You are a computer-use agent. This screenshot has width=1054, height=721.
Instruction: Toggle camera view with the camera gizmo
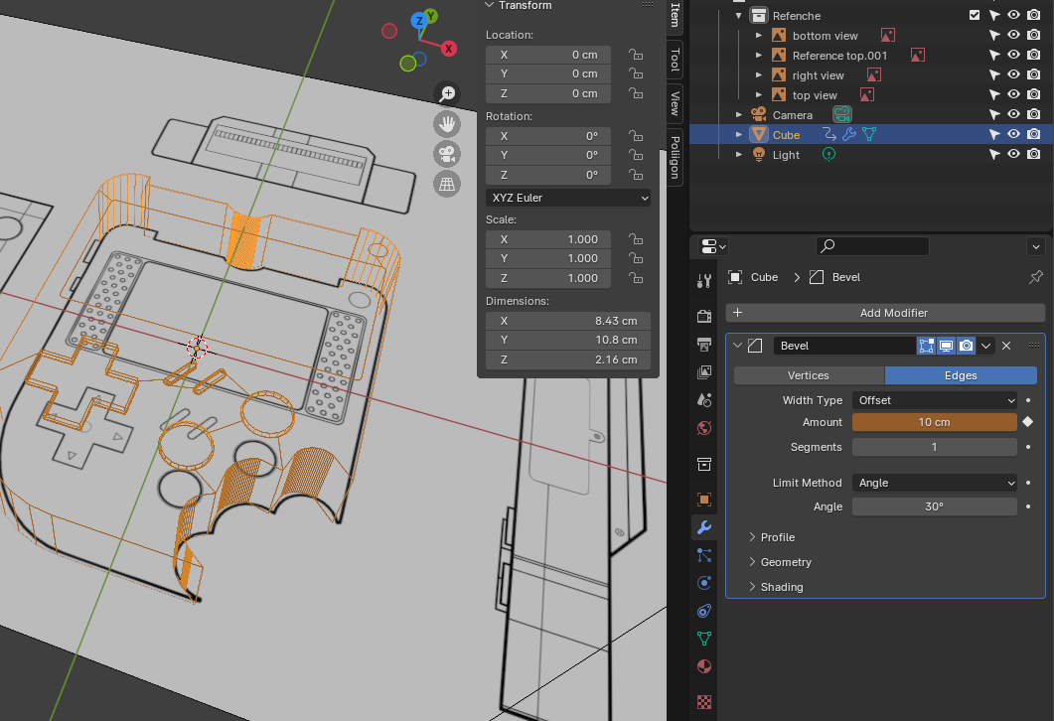click(x=448, y=154)
